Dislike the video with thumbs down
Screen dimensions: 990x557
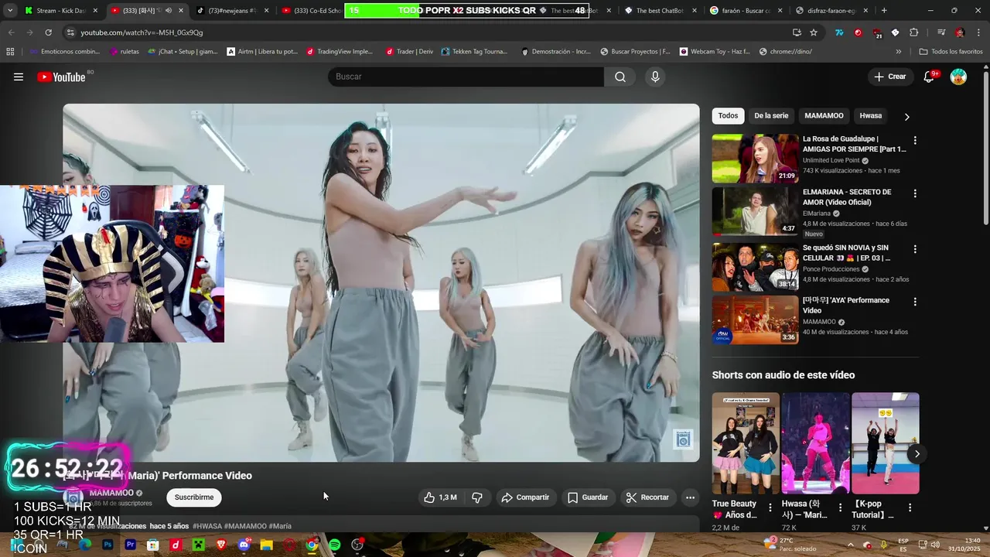click(477, 497)
